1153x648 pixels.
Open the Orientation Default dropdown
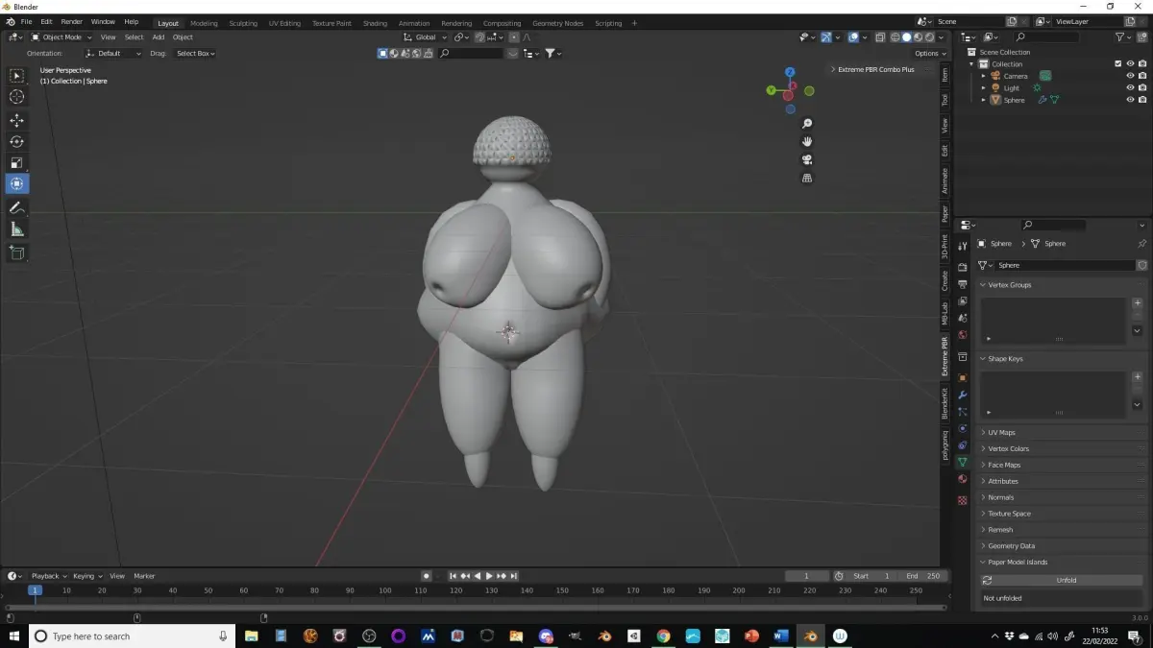coord(113,54)
